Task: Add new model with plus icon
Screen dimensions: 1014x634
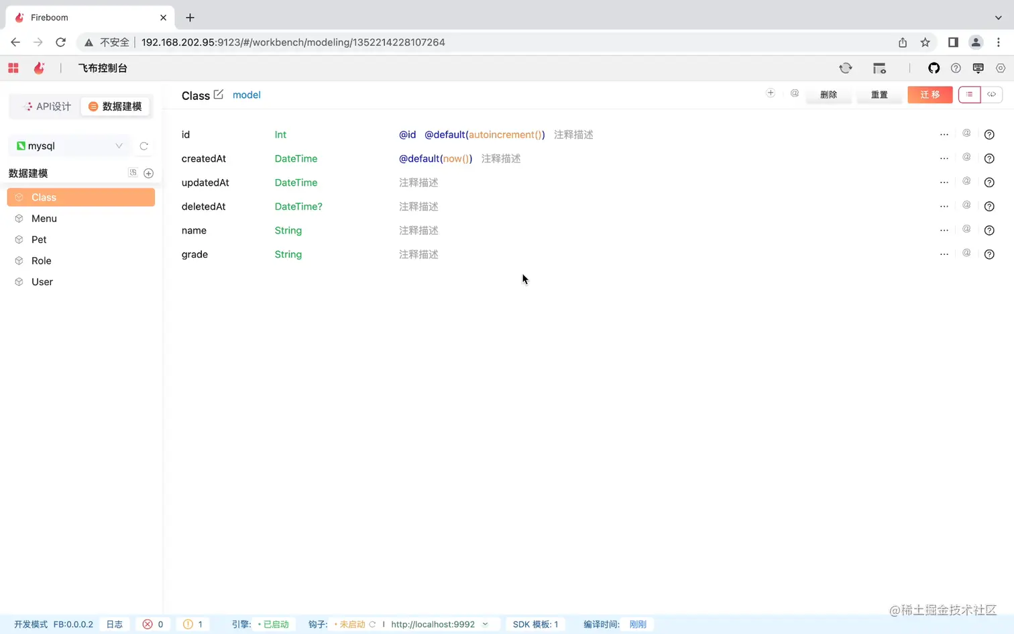Action: coord(149,173)
